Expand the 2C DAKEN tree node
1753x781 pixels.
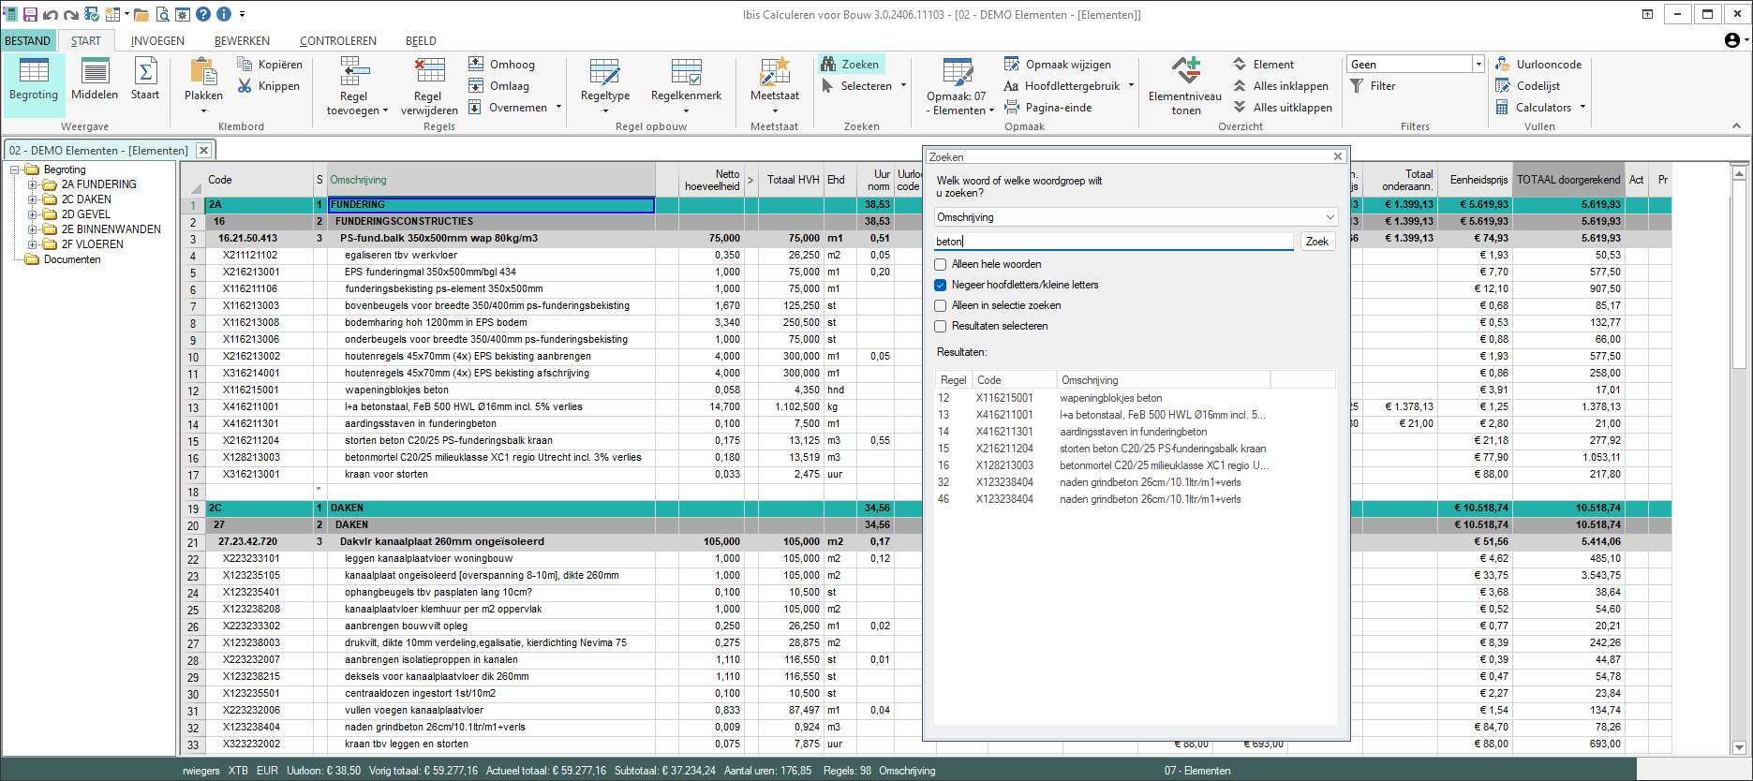[33, 199]
